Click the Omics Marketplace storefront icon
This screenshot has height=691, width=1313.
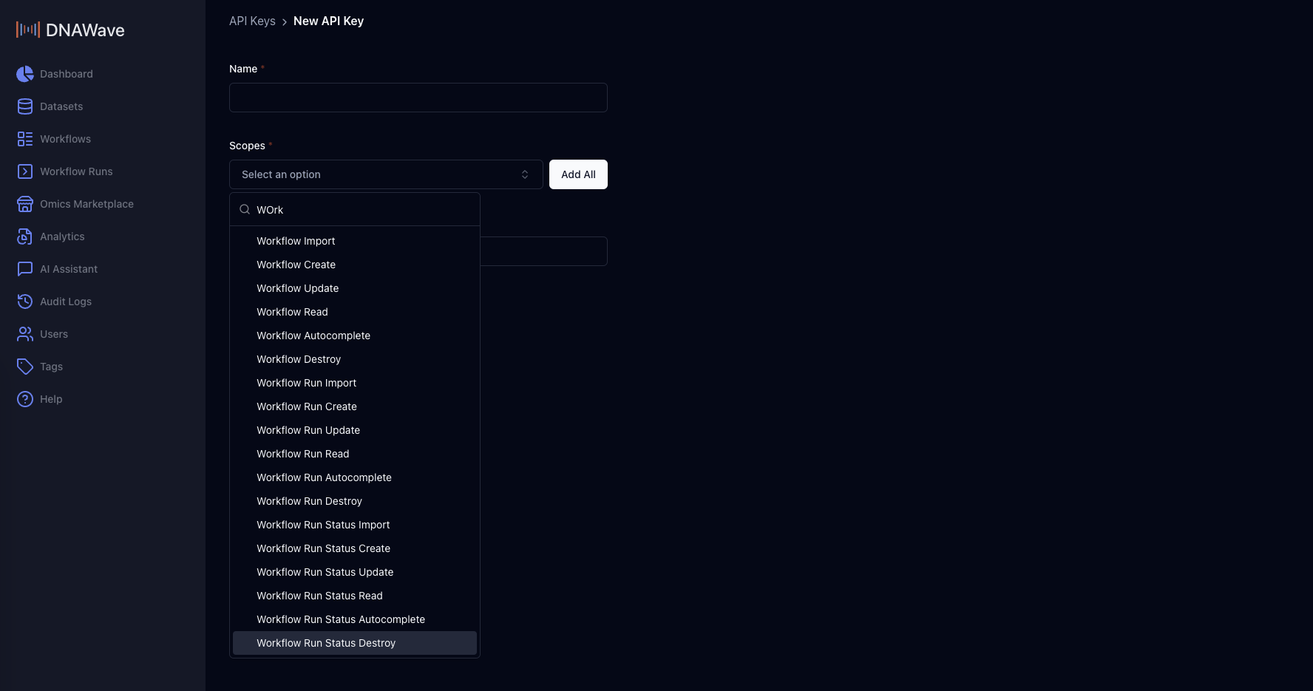pos(24,203)
